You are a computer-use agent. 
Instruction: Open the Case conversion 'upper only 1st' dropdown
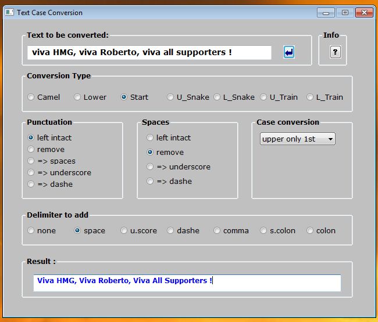coord(298,139)
